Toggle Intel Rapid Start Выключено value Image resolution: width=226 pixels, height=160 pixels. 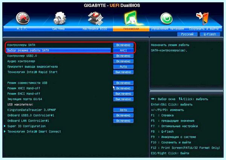[123, 72]
